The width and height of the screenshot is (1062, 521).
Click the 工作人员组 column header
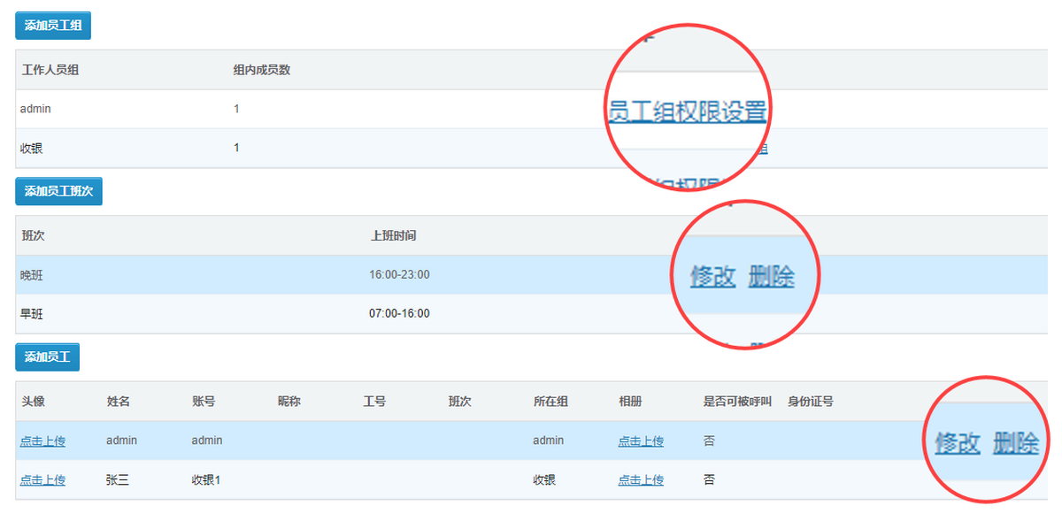50,70
